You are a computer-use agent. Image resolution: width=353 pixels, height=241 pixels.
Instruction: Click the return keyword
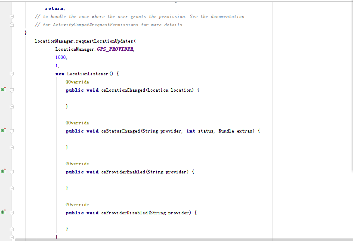click(x=54, y=9)
